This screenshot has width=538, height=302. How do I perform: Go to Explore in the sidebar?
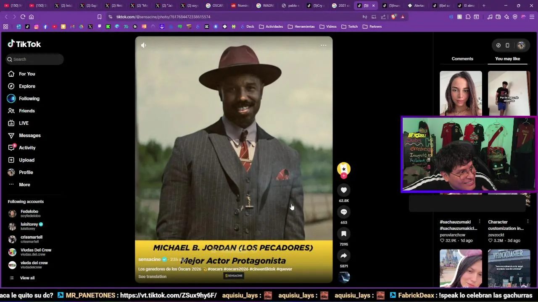tap(27, 86)
